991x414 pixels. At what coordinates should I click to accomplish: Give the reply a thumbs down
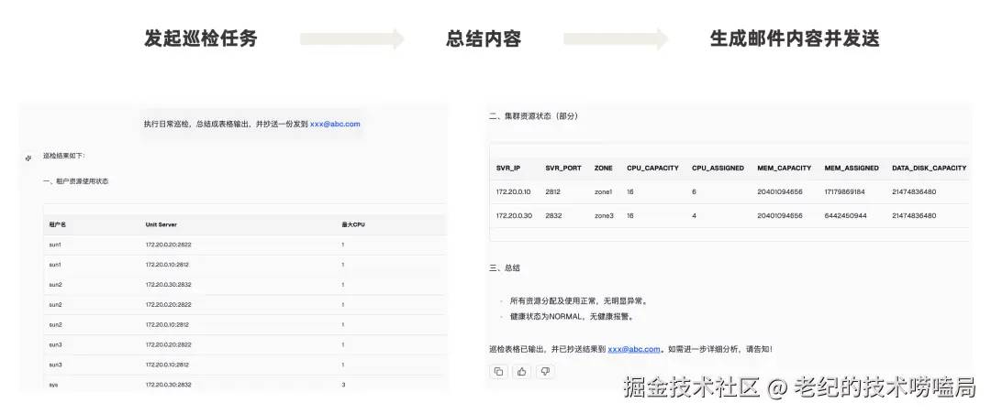pyautogui.click(x=545, y=372)
